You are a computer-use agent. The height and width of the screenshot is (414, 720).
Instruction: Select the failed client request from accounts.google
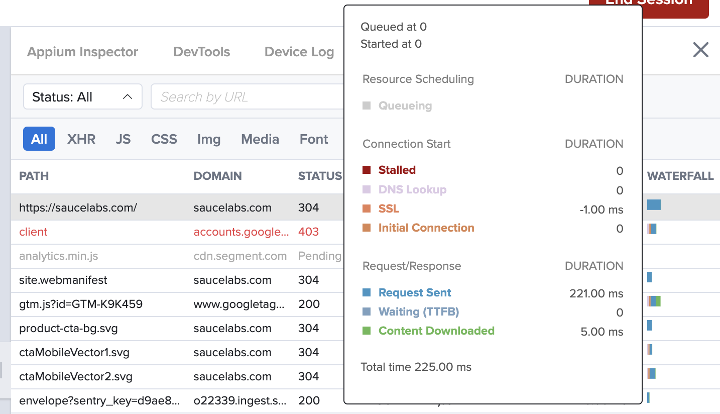[x=33, y=232]
